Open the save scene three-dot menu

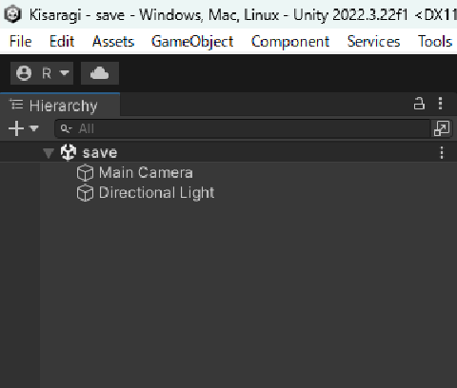pos(442,152)
